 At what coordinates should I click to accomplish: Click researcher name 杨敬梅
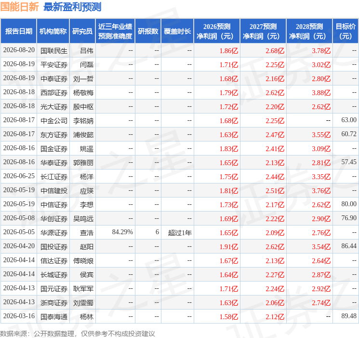pyautogui.click(x=83, y=93)
